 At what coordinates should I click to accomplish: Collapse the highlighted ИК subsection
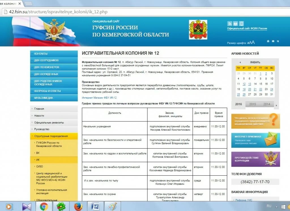(54, 160)
